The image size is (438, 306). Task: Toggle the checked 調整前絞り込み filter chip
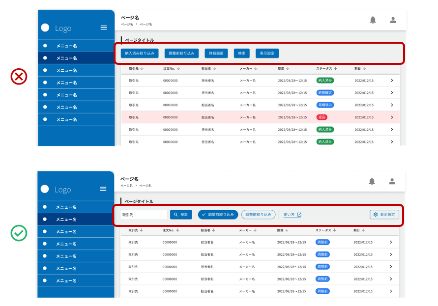[218, 215]
